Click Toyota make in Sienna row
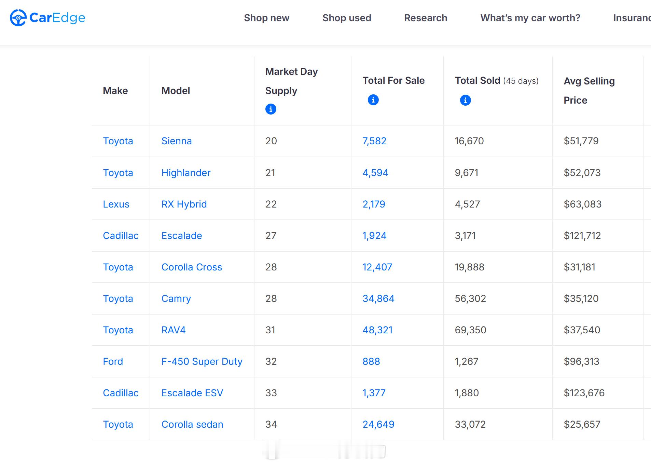 pos(118,141)
